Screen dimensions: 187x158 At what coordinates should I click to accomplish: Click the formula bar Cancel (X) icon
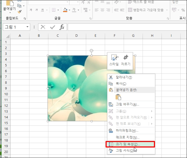pyautogui.click(x=43, y=27)
